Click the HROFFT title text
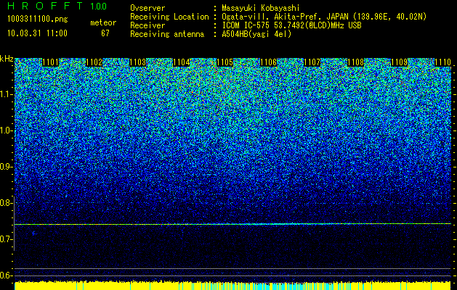The image size is (457, 290). 45,6
